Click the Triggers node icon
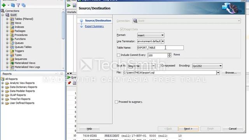This screenshot has width=249, height=140. (12, 51)
